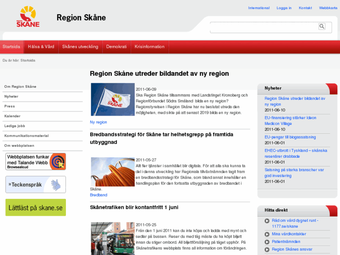
Task: Click the arrow icon beside Råd om vård dygnet runt
Action: 267,221
